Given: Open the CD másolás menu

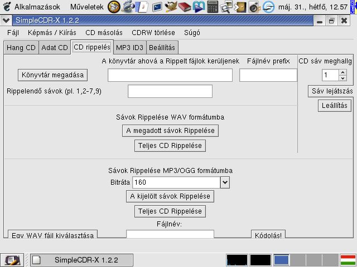Looking at the screenshot, I should click(104, 33).
